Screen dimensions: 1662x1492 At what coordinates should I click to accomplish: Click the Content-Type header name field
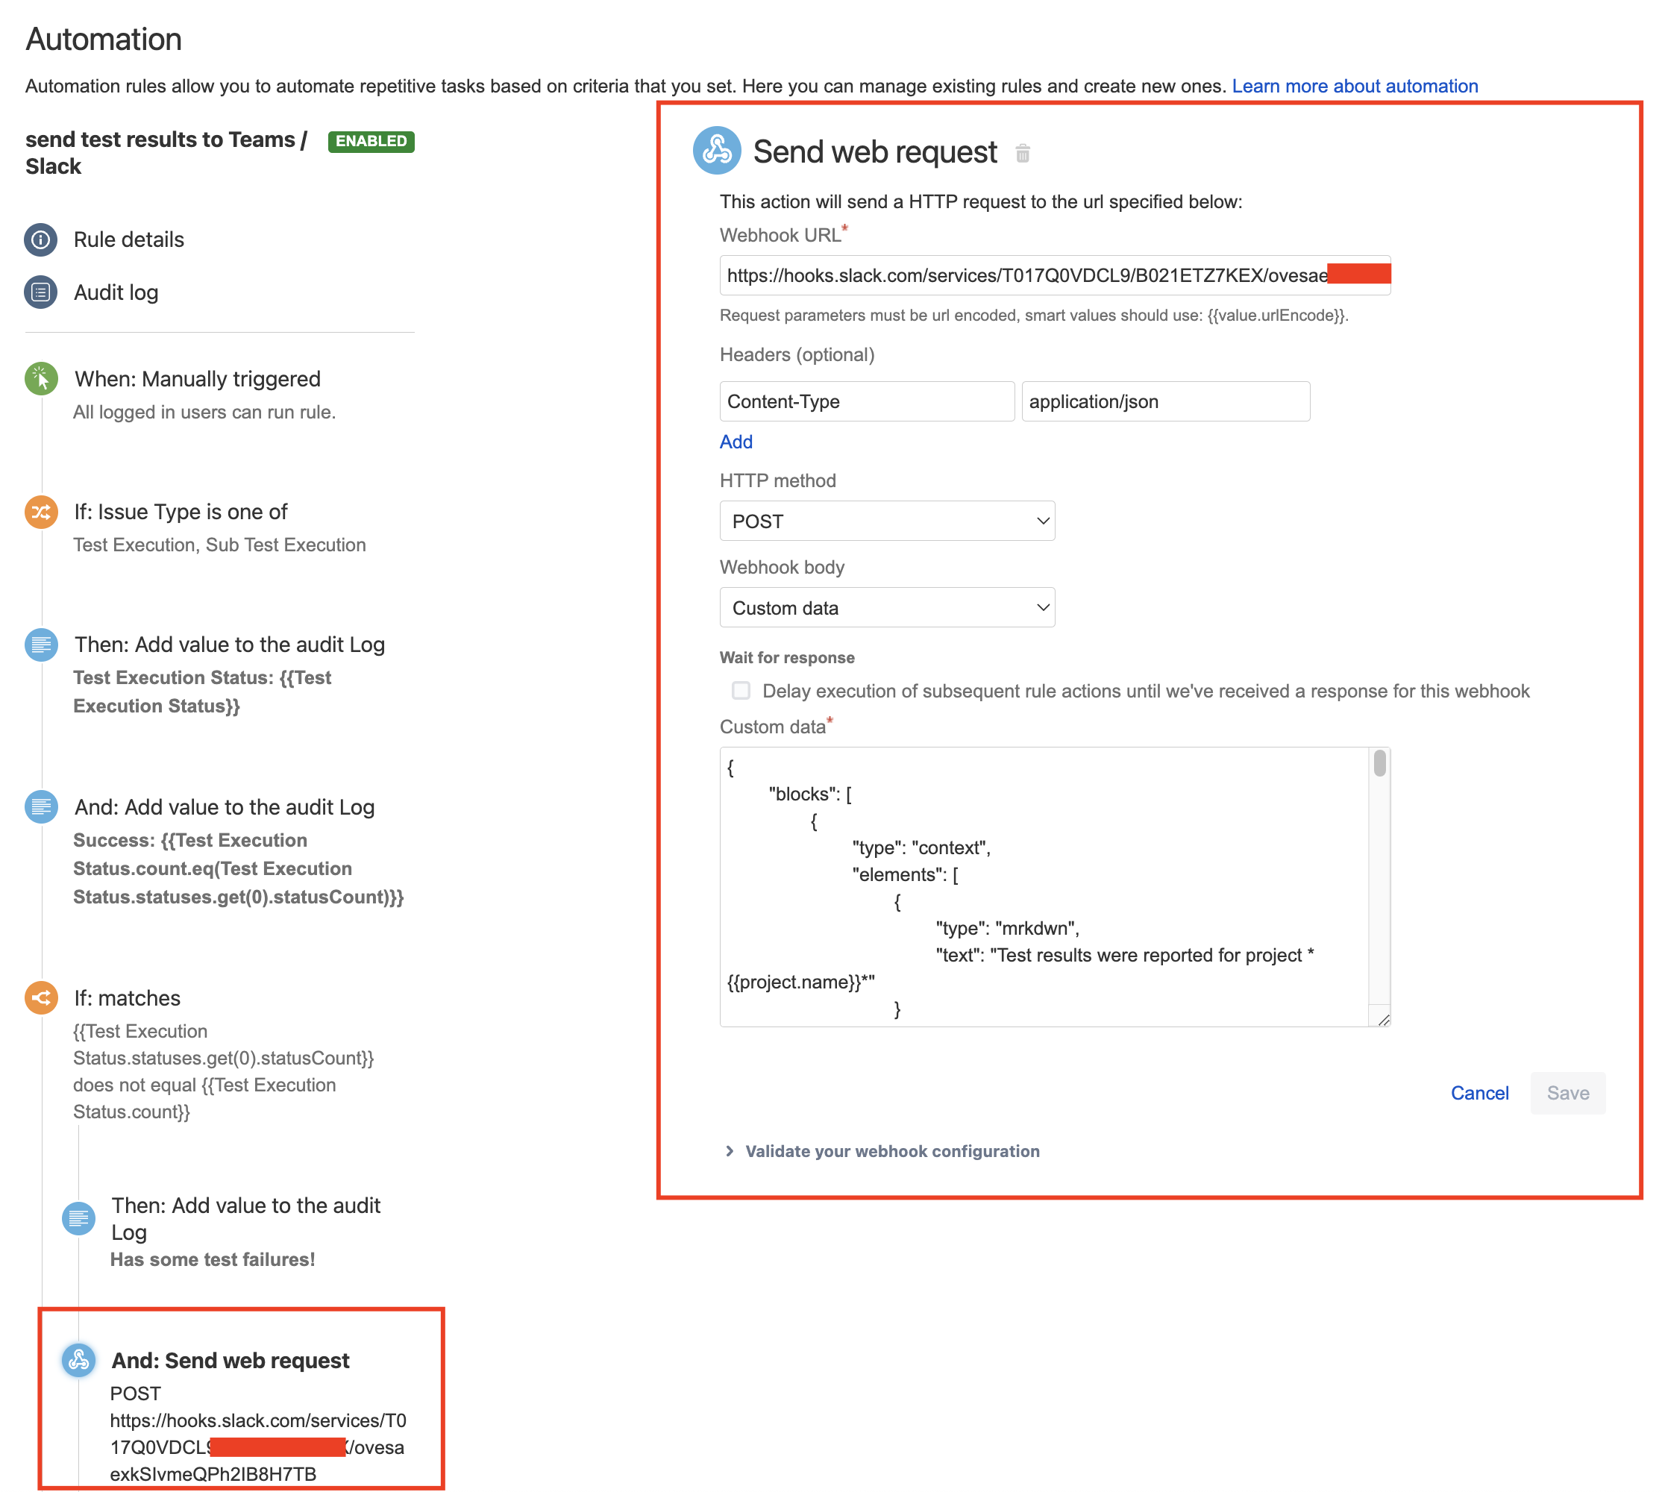(x=867, y=401)
